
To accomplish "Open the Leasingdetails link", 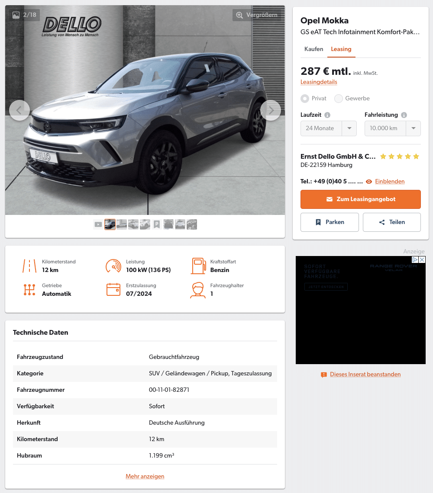I will [x=319, y=82].
